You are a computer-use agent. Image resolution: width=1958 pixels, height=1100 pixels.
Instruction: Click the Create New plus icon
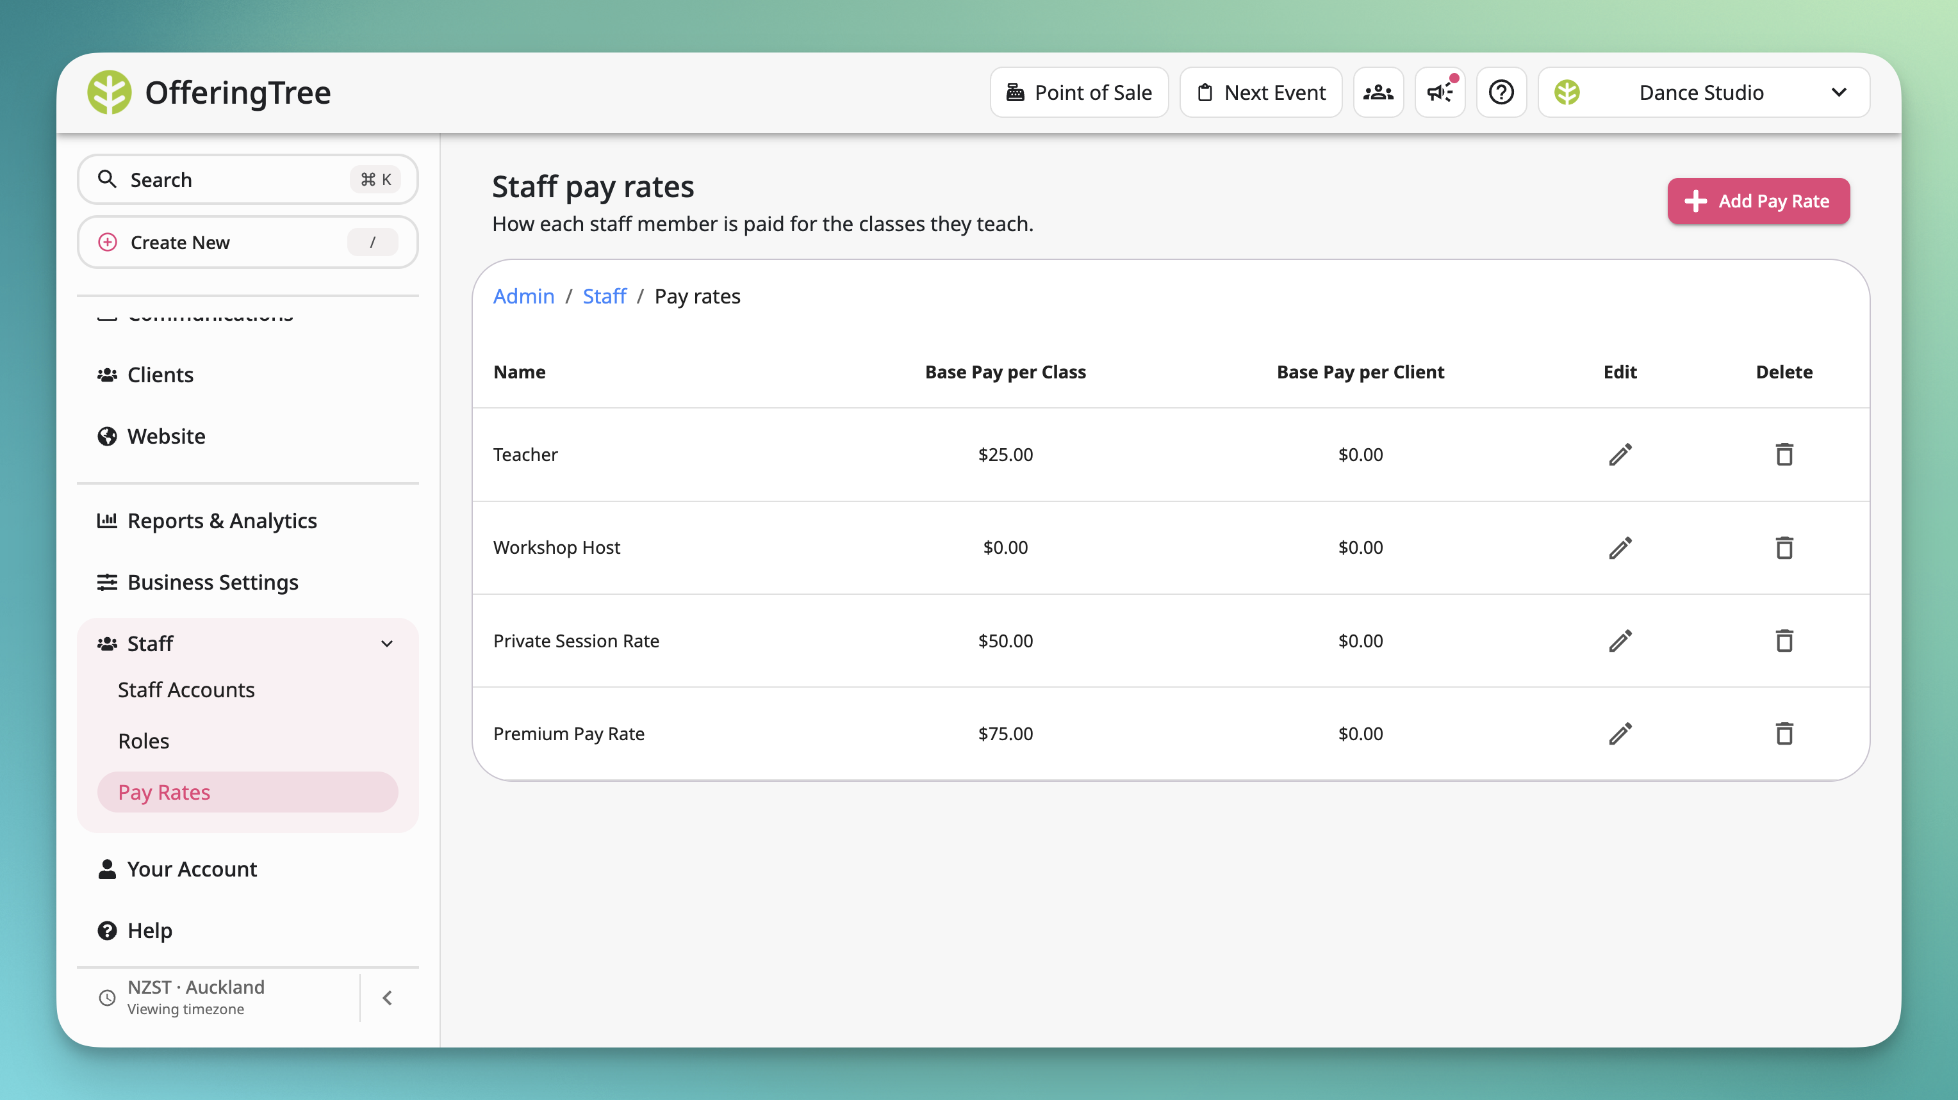click(x=107, y=242)
